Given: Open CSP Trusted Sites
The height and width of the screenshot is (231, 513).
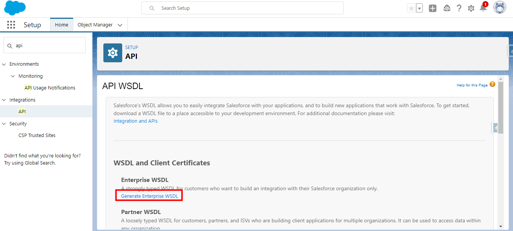Looking at the screenshot, I should [x=37, y=136].
